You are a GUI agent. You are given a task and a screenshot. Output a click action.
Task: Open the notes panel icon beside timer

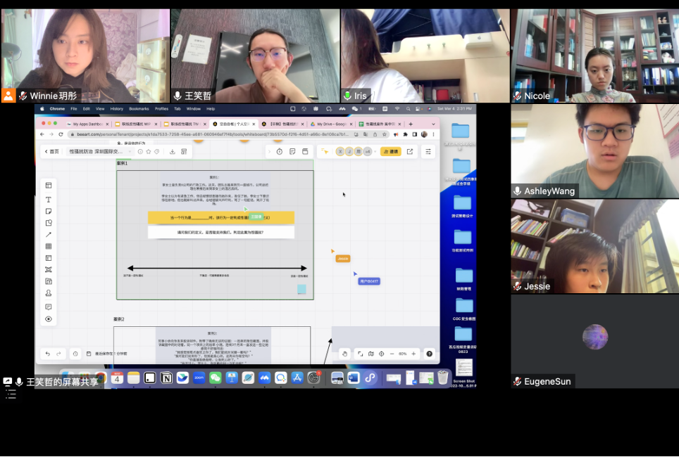tap(292, 152)
